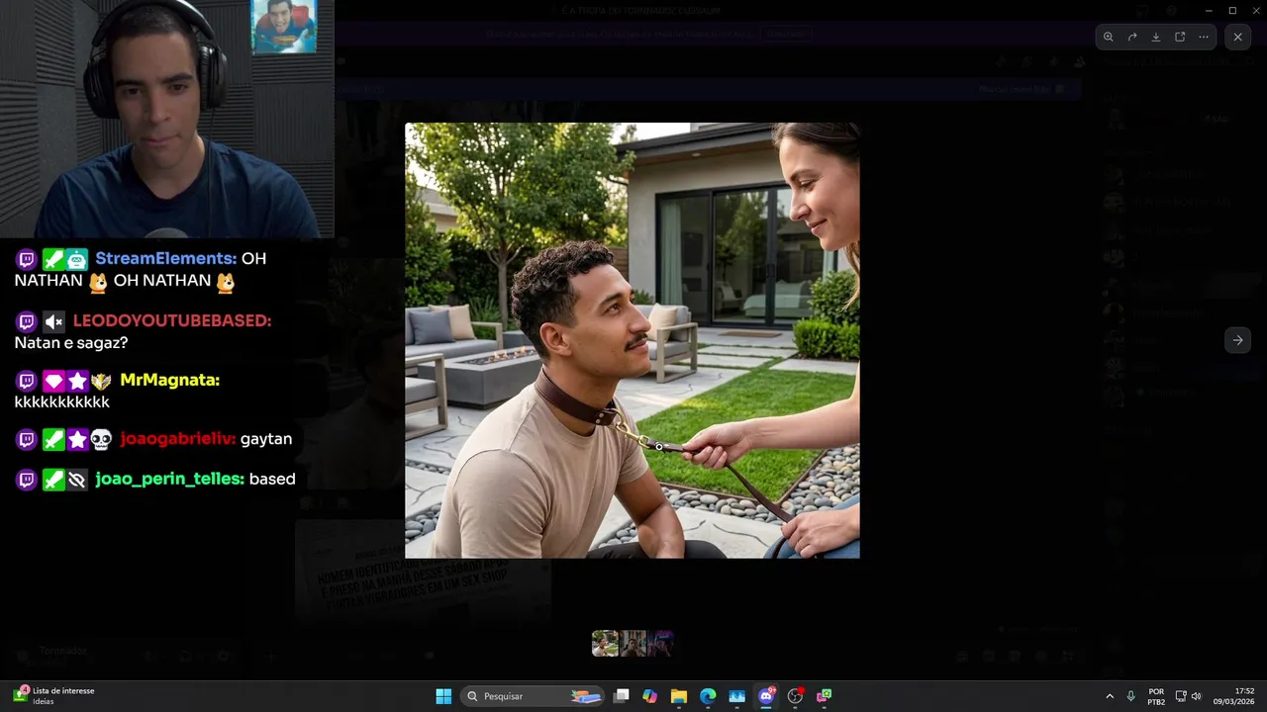
Task: Open Task View on the taskbar
Action: pyautogui.click(x=622, y=696)
